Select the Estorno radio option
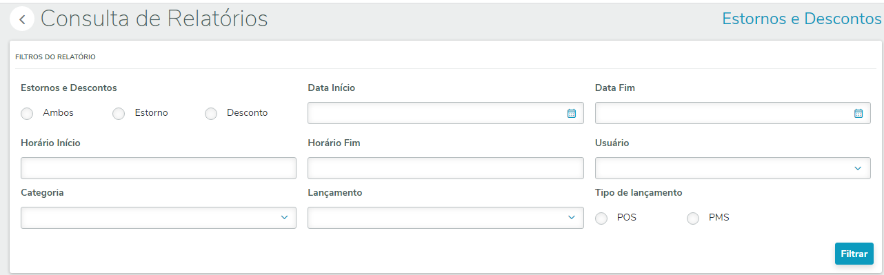 click(119, 114)
